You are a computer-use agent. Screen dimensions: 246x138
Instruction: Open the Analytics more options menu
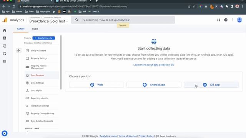point(232,20)
